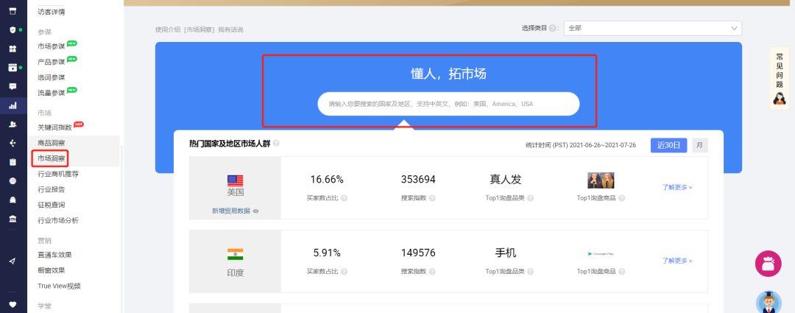This screenshot has height=313, width=795.
Task: Click the country and region search field
Action: click(448, 104)
